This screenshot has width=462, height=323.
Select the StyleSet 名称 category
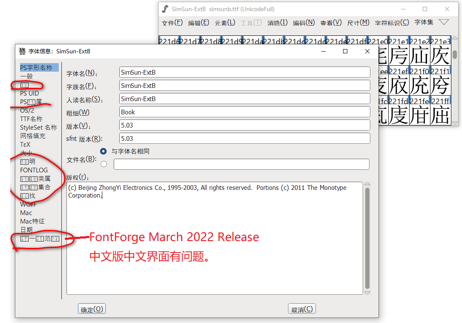(x=38, y=127)
